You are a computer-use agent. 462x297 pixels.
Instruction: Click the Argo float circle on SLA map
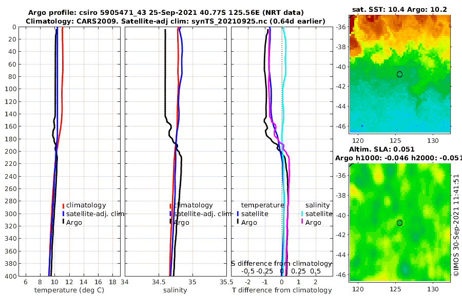[x=399, y=223]
